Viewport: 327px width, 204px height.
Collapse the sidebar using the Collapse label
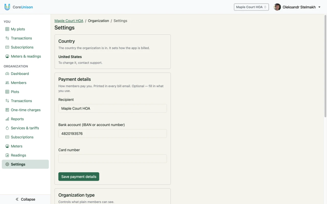tap(28, 199)
